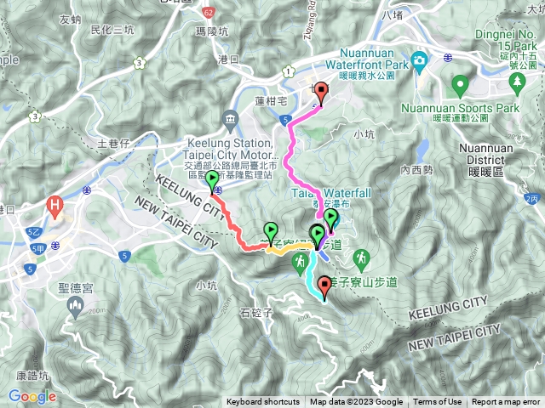The width and height of the screenshot is (545, 408).
Task: Click the hiker icon left of the cyan trail
Action: pyautogui.click(x=300, y=263)
